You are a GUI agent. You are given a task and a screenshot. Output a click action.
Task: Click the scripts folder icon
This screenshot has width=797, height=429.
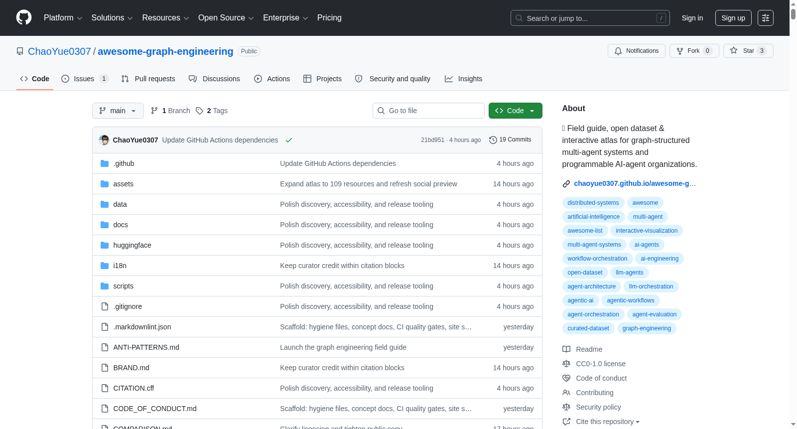105,286
